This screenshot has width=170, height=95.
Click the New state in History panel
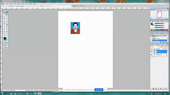(160, 37)
